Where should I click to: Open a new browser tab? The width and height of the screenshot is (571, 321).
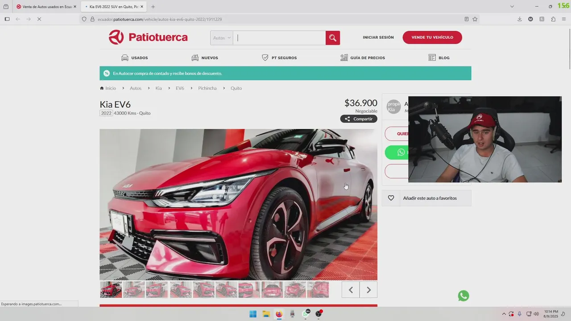[153, 7]
